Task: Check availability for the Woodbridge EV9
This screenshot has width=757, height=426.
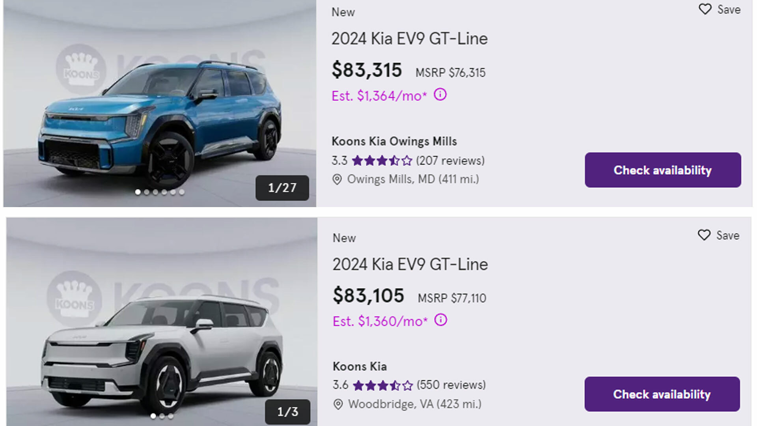Action: [x=662, y=394]
